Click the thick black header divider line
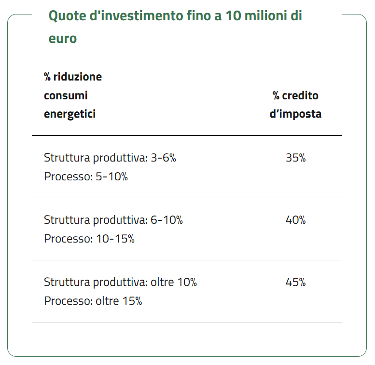 [187, 135]
